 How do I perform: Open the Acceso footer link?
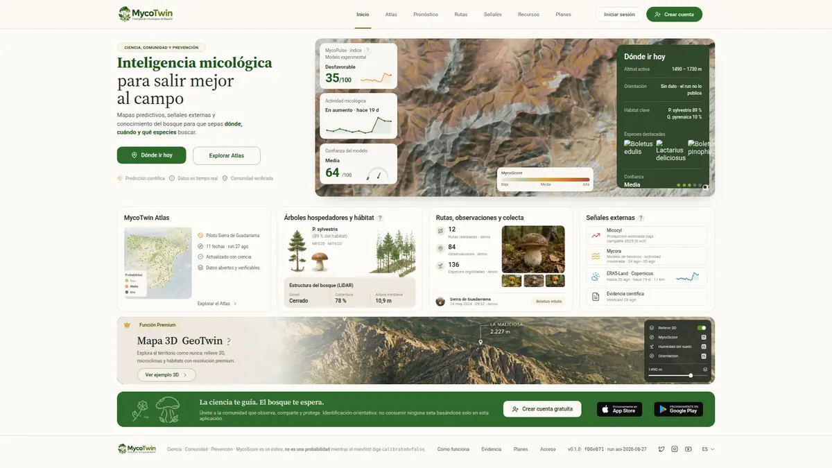[548, 449]
